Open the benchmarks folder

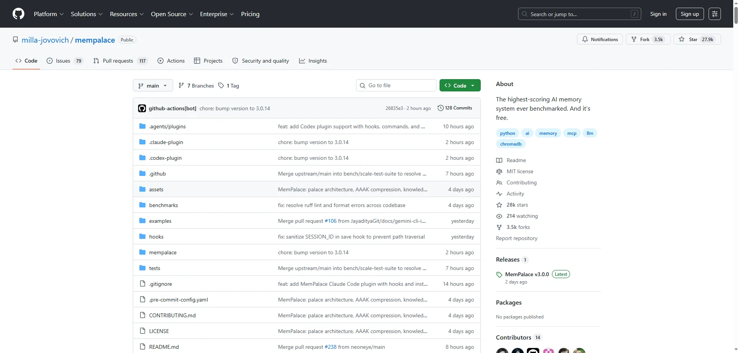[164, 205]
